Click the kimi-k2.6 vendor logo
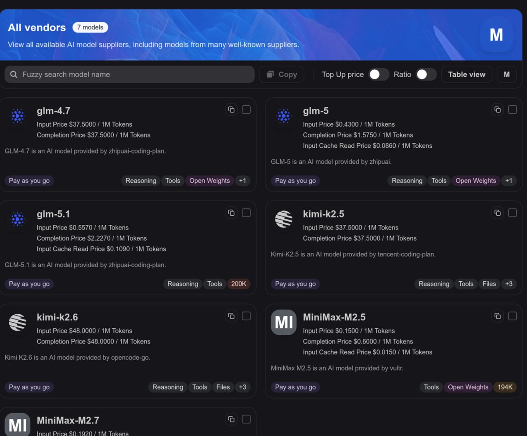This screenshot has width=527, height=436. (18, 322)
